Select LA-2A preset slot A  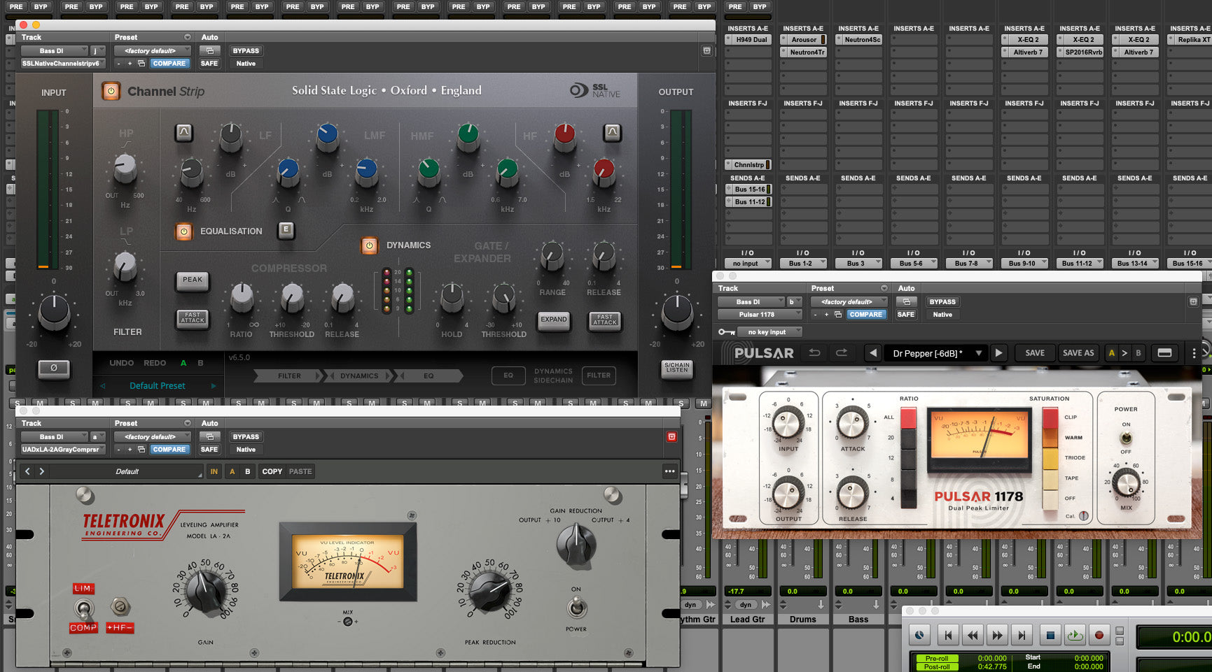pyautogui.click(x=232, y=472)
